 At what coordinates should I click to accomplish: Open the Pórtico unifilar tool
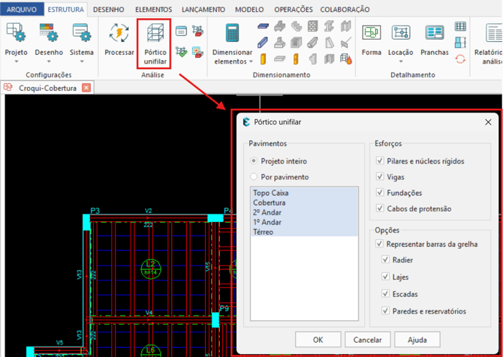point(155,33)
